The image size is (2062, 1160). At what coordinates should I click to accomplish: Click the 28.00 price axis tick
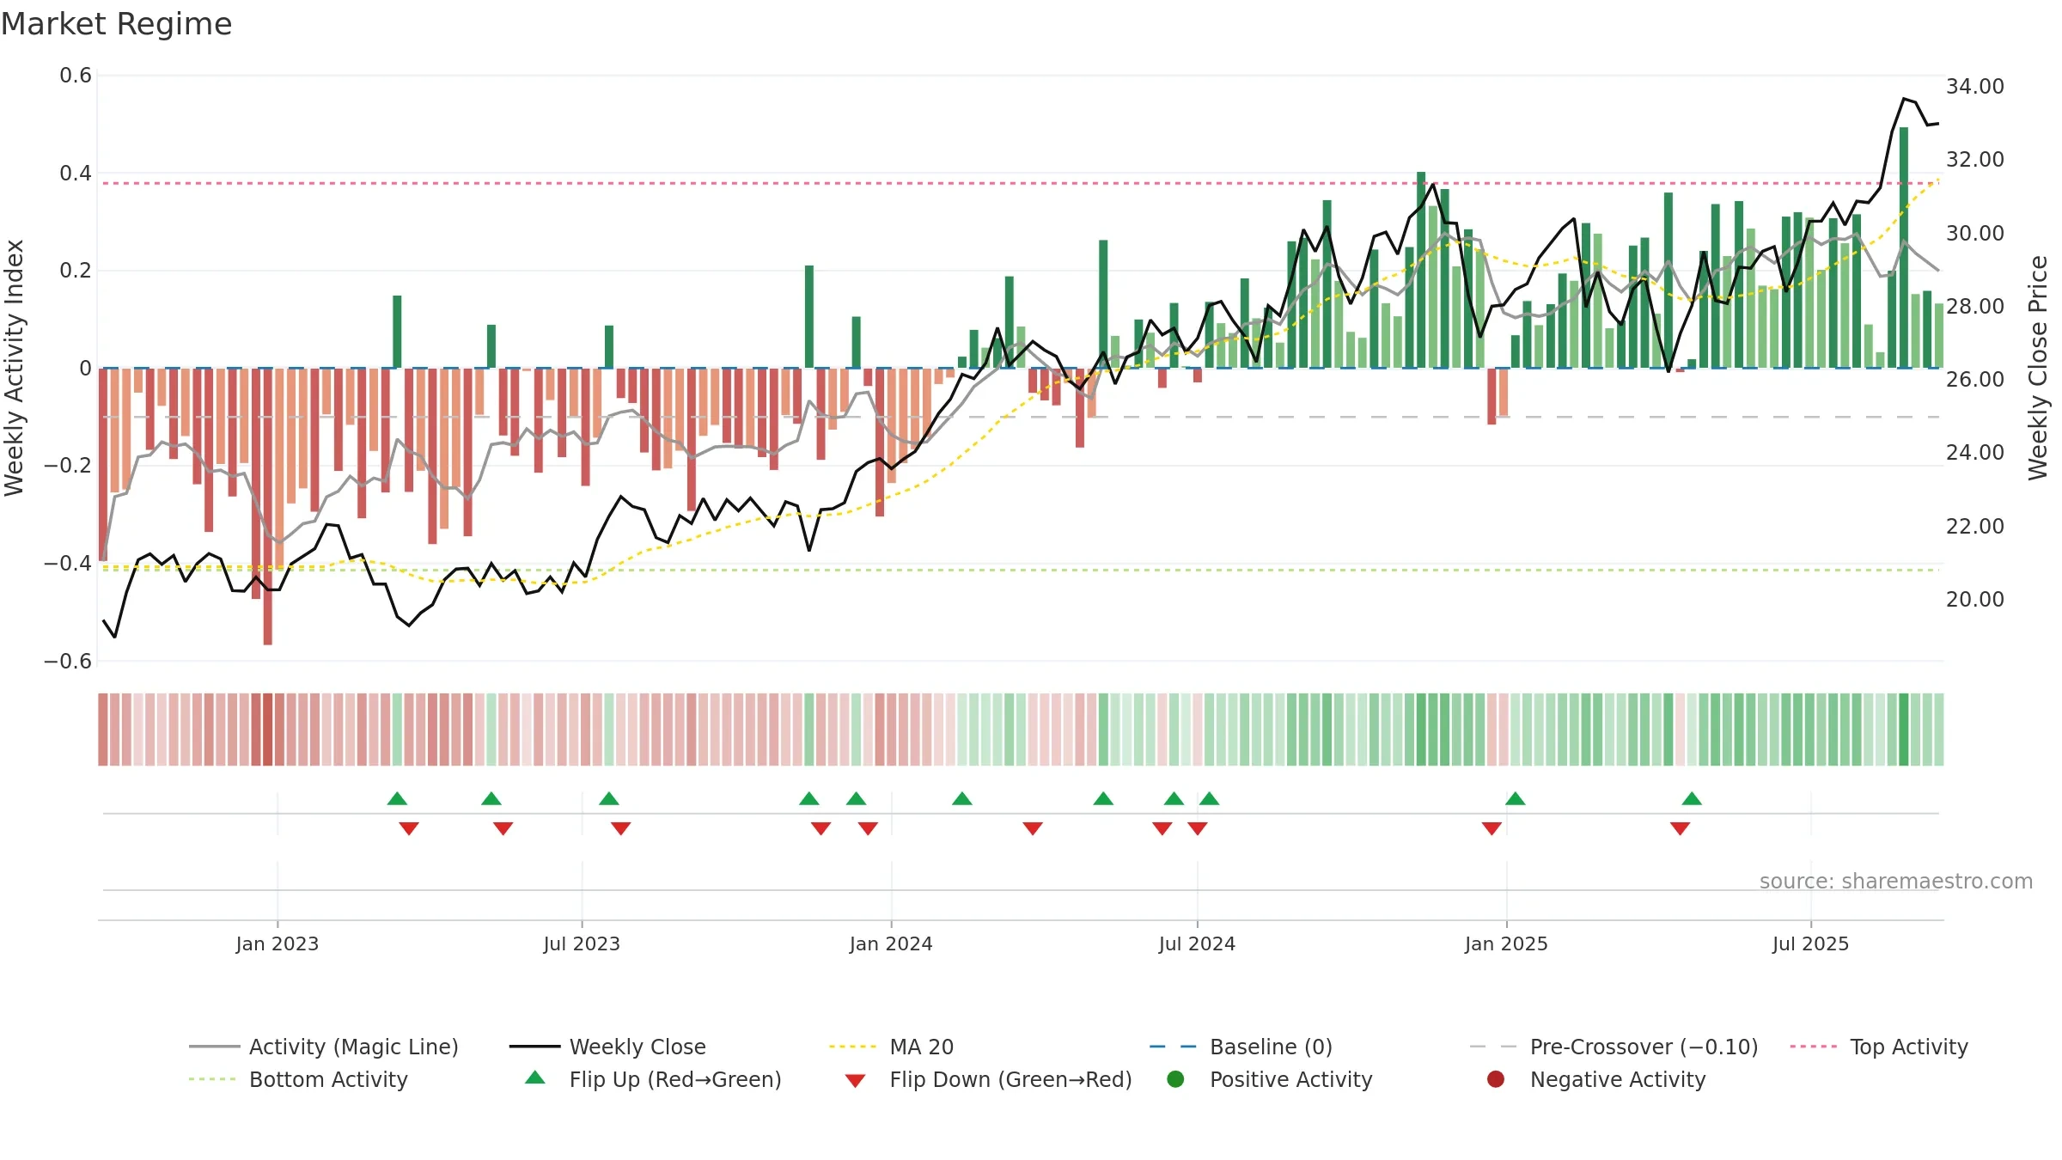click(1975, 307)
